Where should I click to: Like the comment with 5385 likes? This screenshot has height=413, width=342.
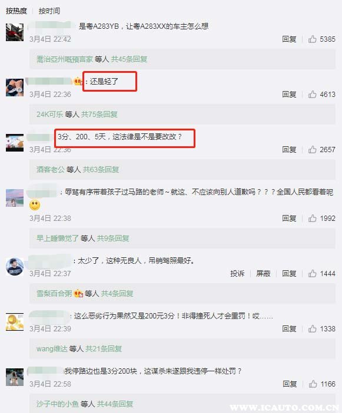313,39
